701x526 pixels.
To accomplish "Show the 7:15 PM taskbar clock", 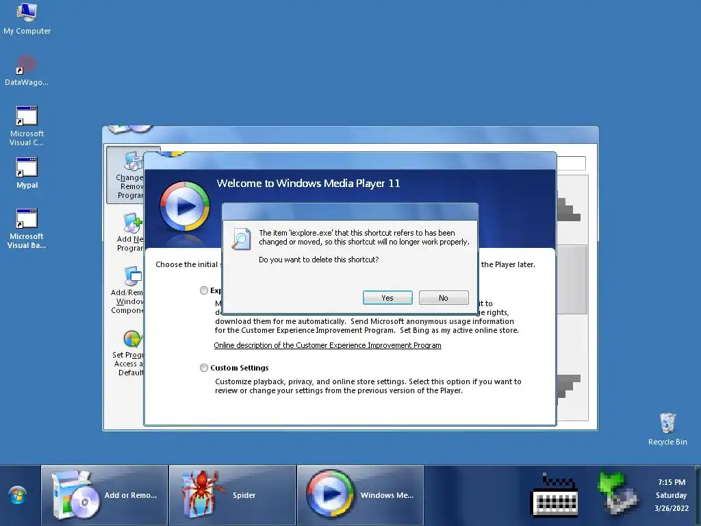I will pos(672,482).
